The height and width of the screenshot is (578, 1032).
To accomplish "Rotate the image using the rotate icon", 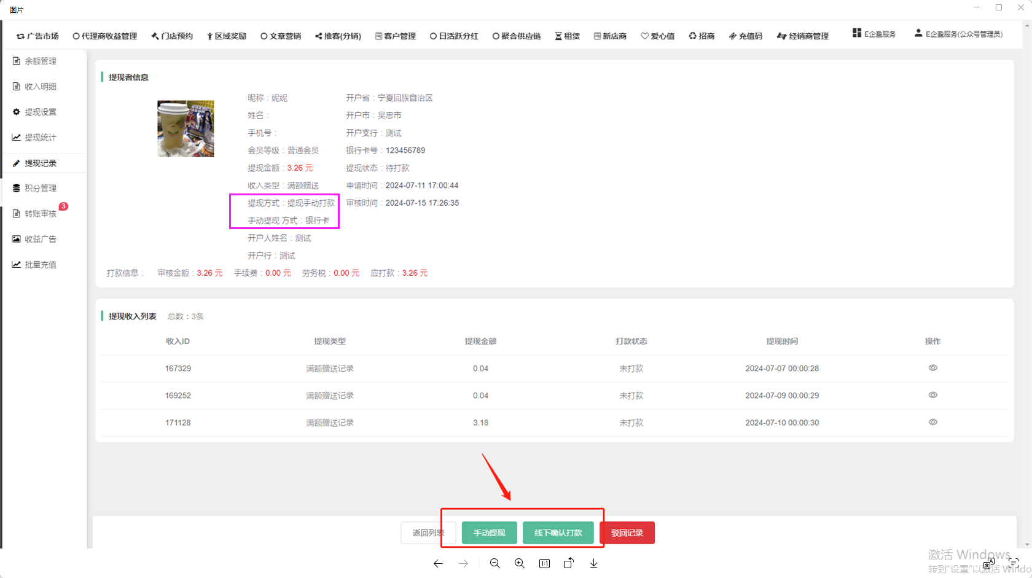I will [x=569, y=563].
